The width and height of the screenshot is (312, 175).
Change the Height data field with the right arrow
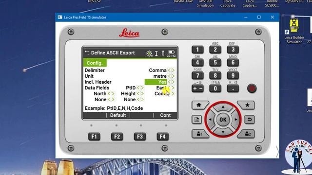tap(142, 93)
